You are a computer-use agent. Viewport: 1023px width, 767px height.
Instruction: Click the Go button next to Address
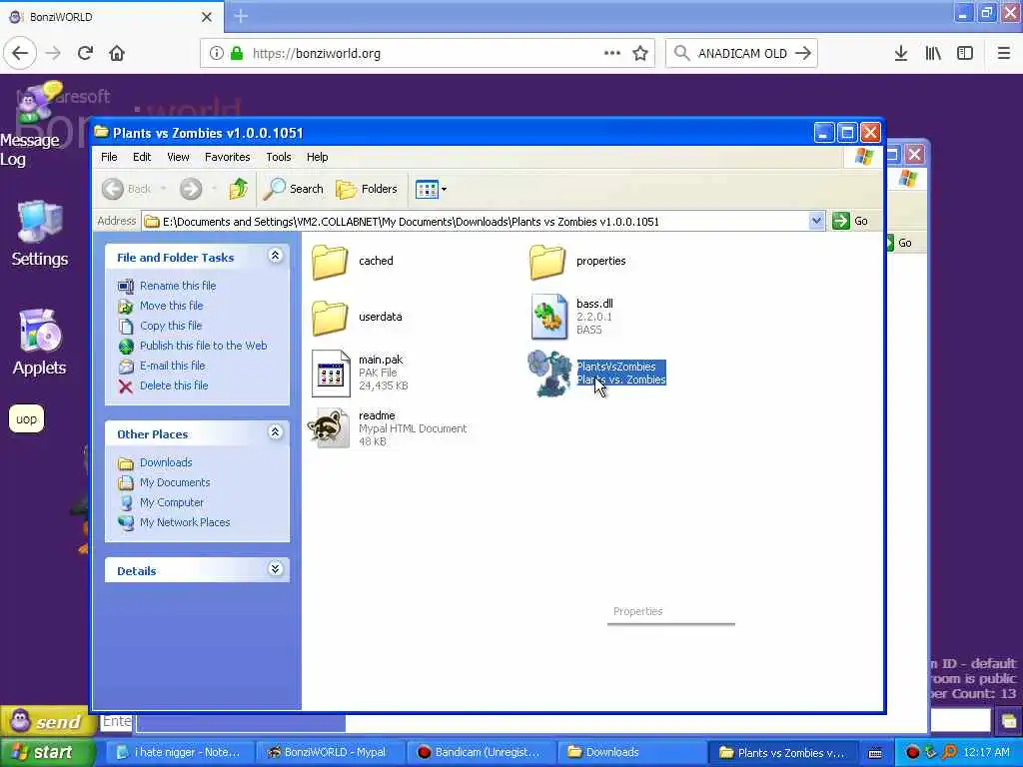coord(851,221)
